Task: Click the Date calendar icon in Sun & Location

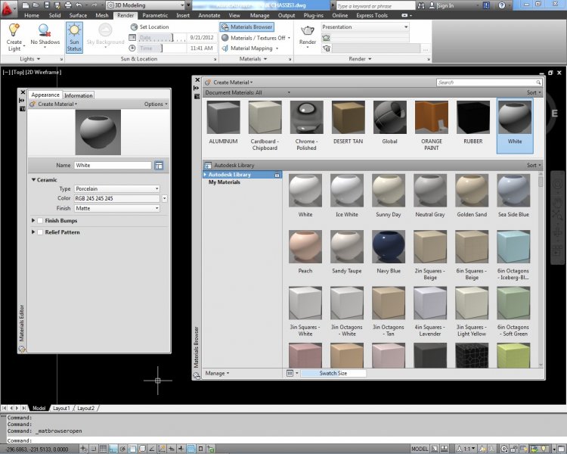Action: pyautogui.click(x=132, y=38)
